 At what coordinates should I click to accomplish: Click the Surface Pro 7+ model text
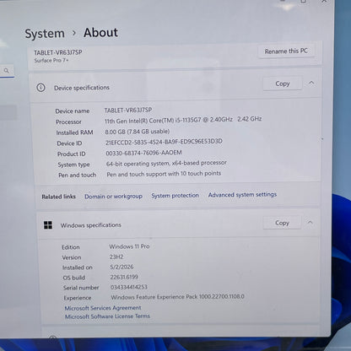[51, 60]
